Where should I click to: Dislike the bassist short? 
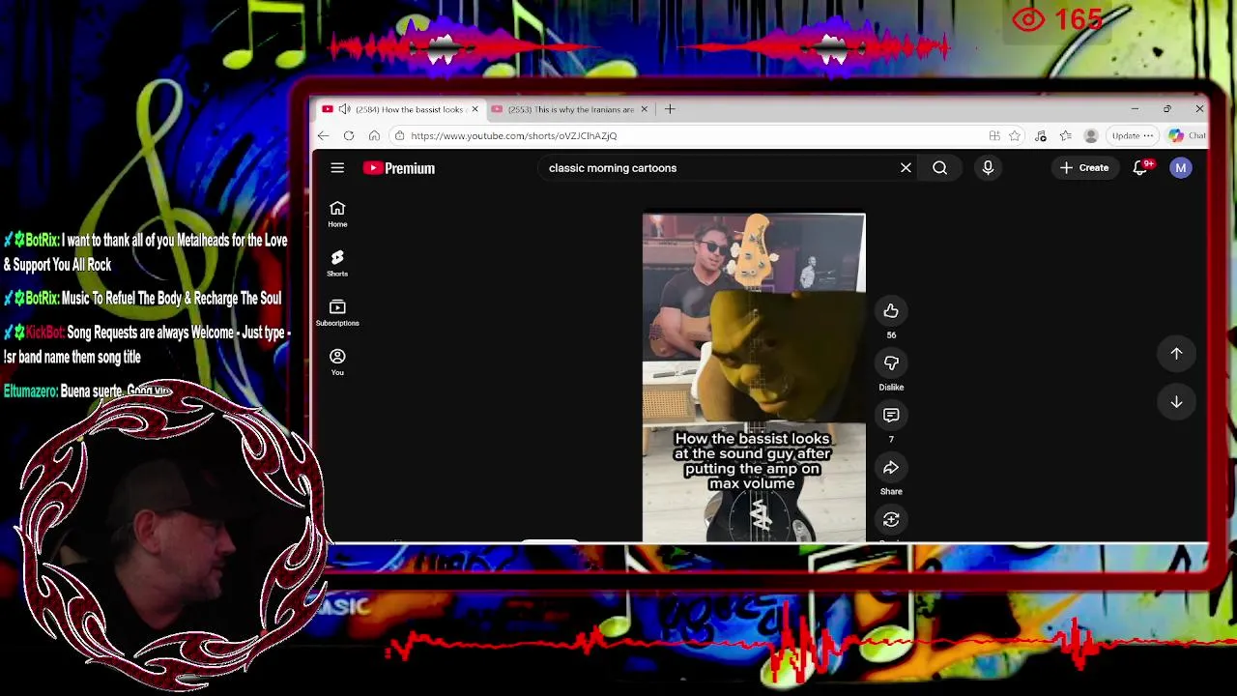pos(891,363)
